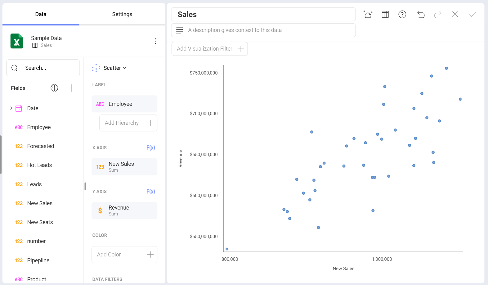The height and width of the screenshot is (285, 488).
Task: Add a new calculated field with plus
Action: pos(71,88)
